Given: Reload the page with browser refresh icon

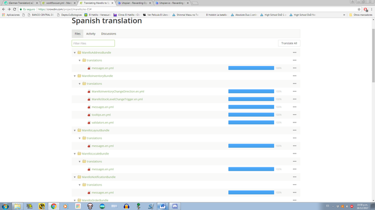Looking at the screenshot, I should click(14, 9).
